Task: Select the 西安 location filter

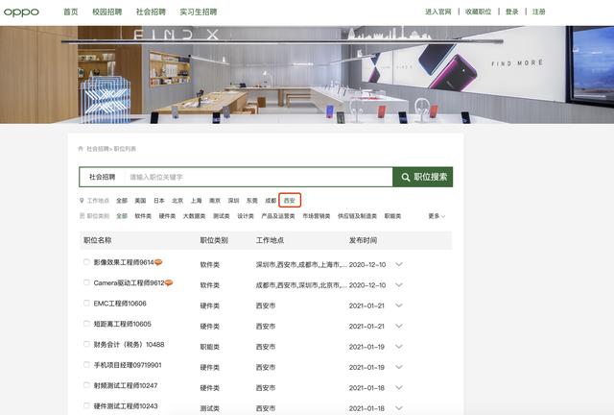Action: click(290, 201)
